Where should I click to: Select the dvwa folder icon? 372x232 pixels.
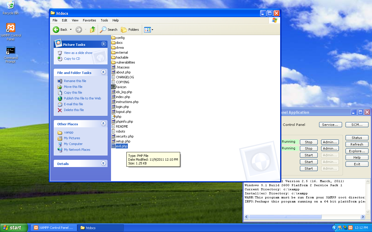coord(113,48)
